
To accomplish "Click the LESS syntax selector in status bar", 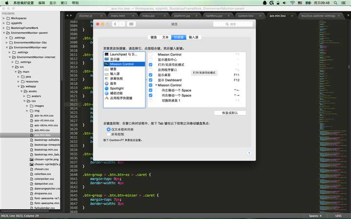I will coord(338,216).
